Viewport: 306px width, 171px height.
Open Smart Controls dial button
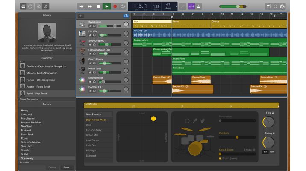click(x=39, y=6)
